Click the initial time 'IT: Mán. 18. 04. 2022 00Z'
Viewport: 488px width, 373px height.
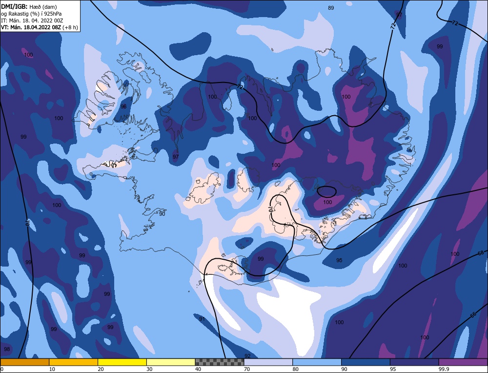32,21
